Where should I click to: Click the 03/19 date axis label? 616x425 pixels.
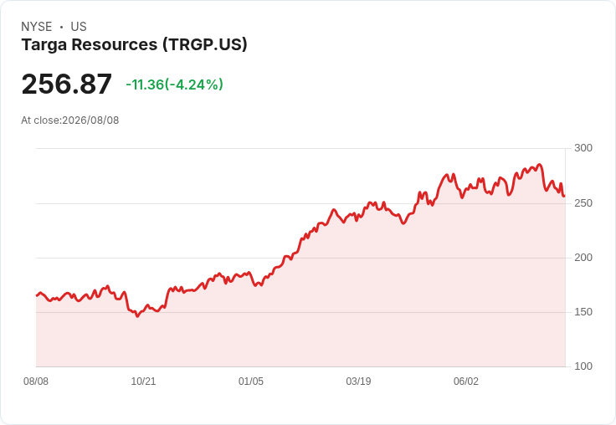(x=358, y=381)
